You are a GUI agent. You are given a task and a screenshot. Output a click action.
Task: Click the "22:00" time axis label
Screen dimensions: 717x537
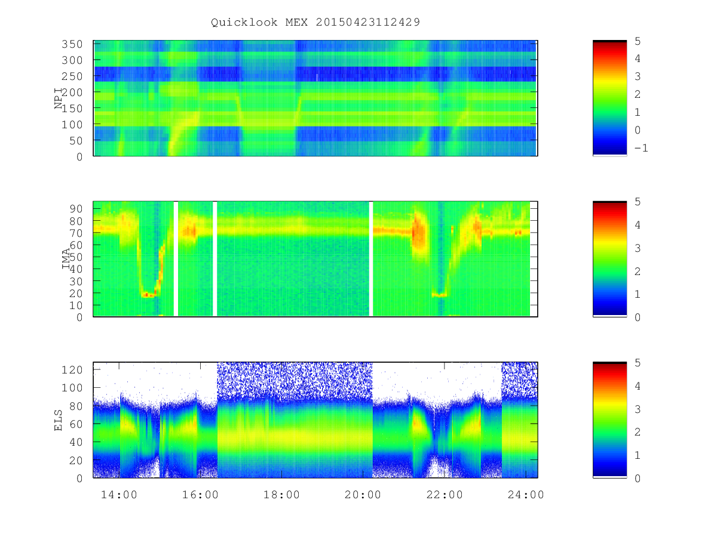coord(445,495)
